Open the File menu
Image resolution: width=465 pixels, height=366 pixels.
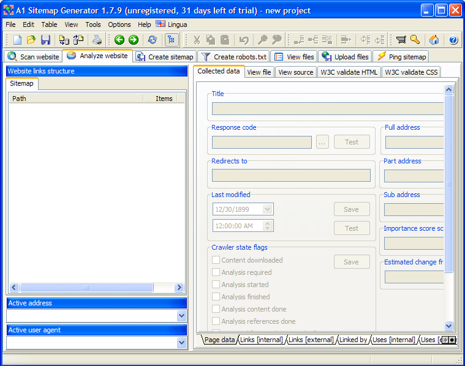(10, 24)
